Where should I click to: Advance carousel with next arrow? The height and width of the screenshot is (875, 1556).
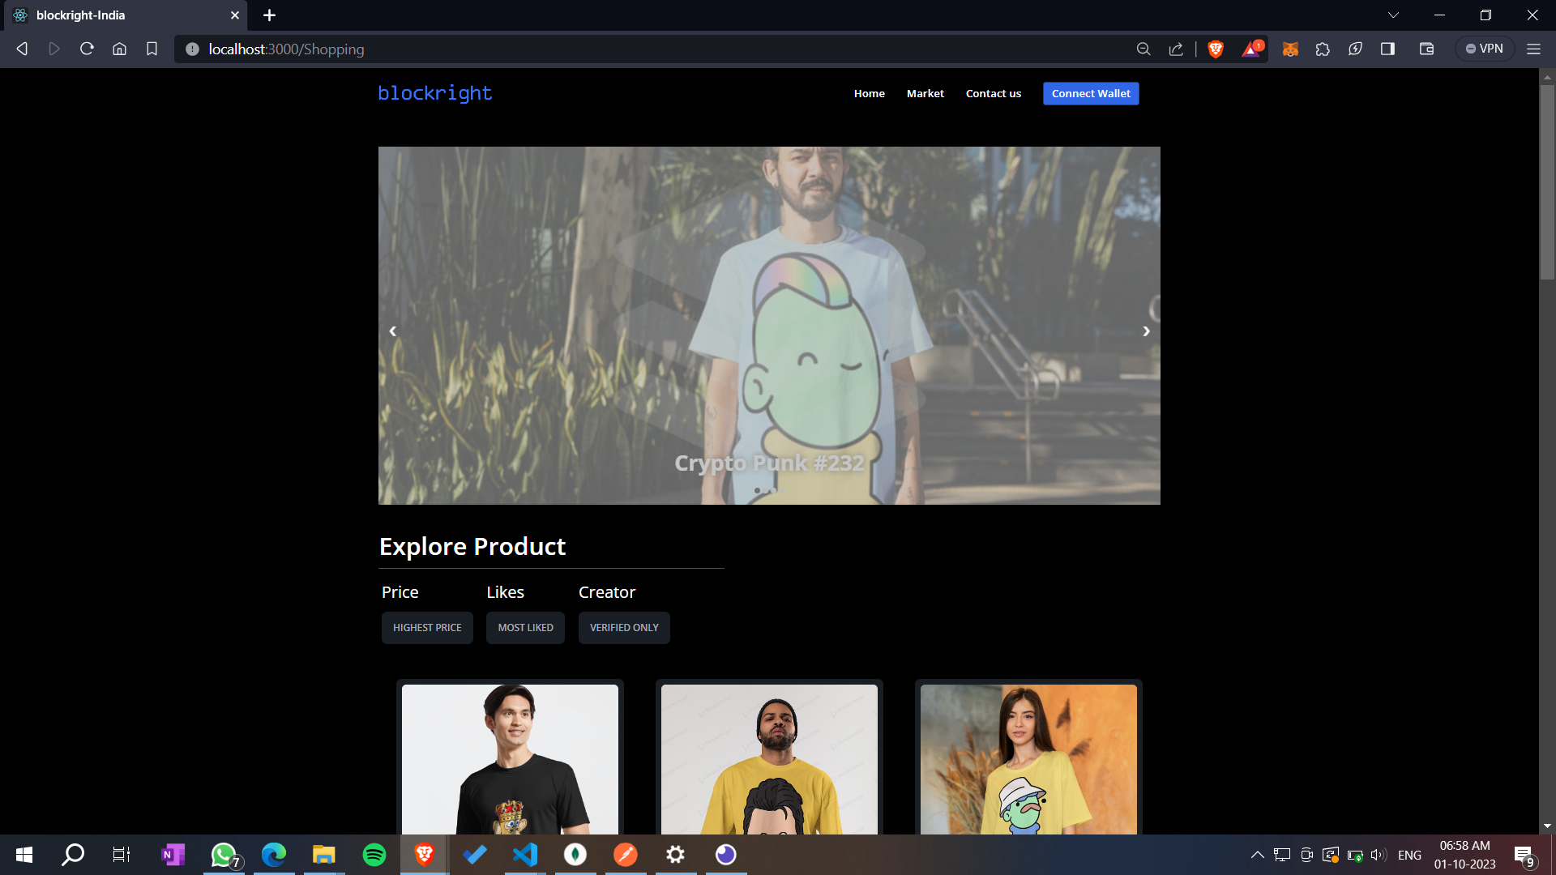[1146, 331]
